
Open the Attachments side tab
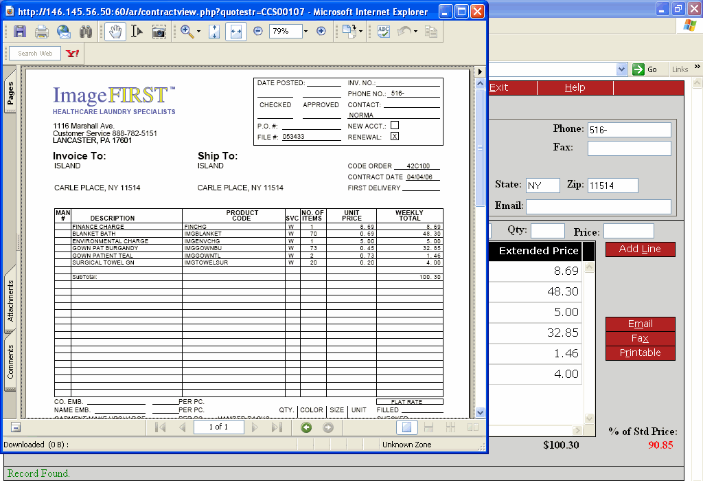tap(10, 301)
